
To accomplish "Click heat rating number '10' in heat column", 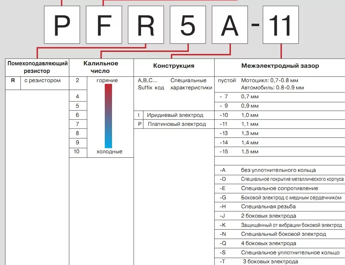I will [77, 152].
